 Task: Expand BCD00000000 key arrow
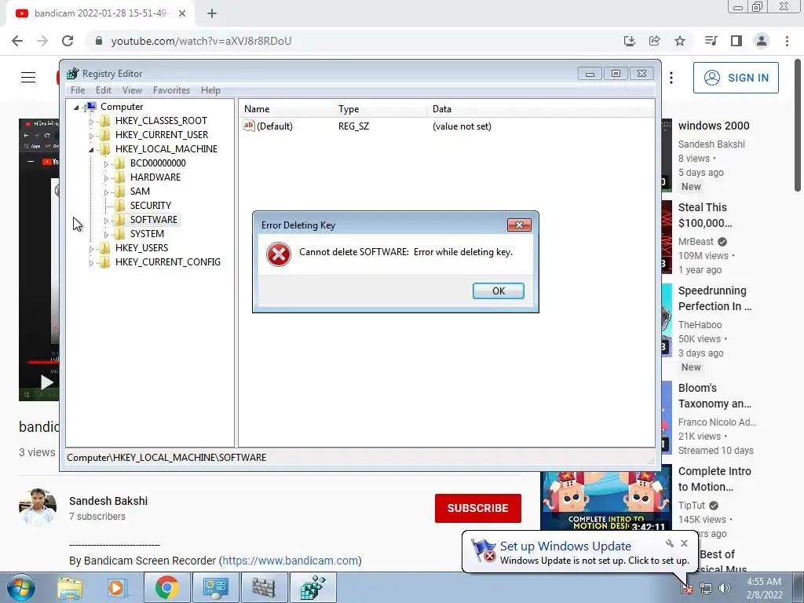click(106, 164)
